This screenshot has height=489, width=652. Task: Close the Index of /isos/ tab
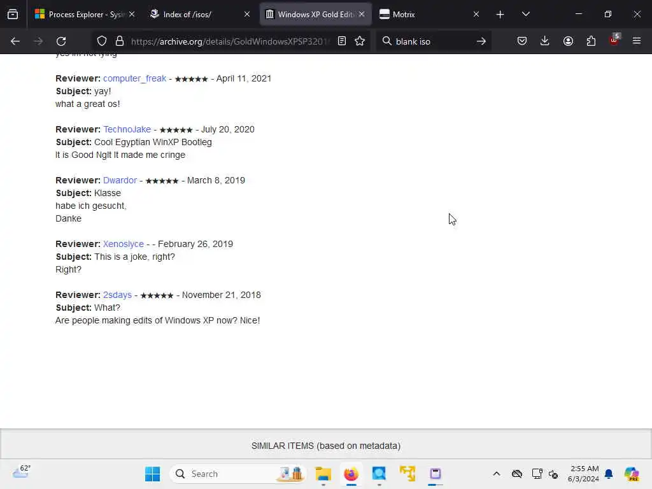click(x=247, y=15)
